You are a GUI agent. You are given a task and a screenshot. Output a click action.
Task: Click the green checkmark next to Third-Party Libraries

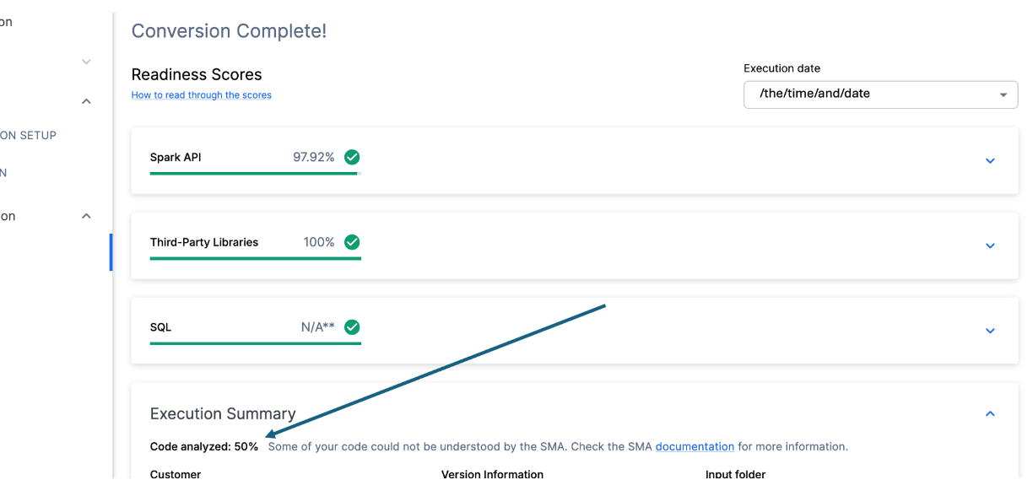pos(352,242)
